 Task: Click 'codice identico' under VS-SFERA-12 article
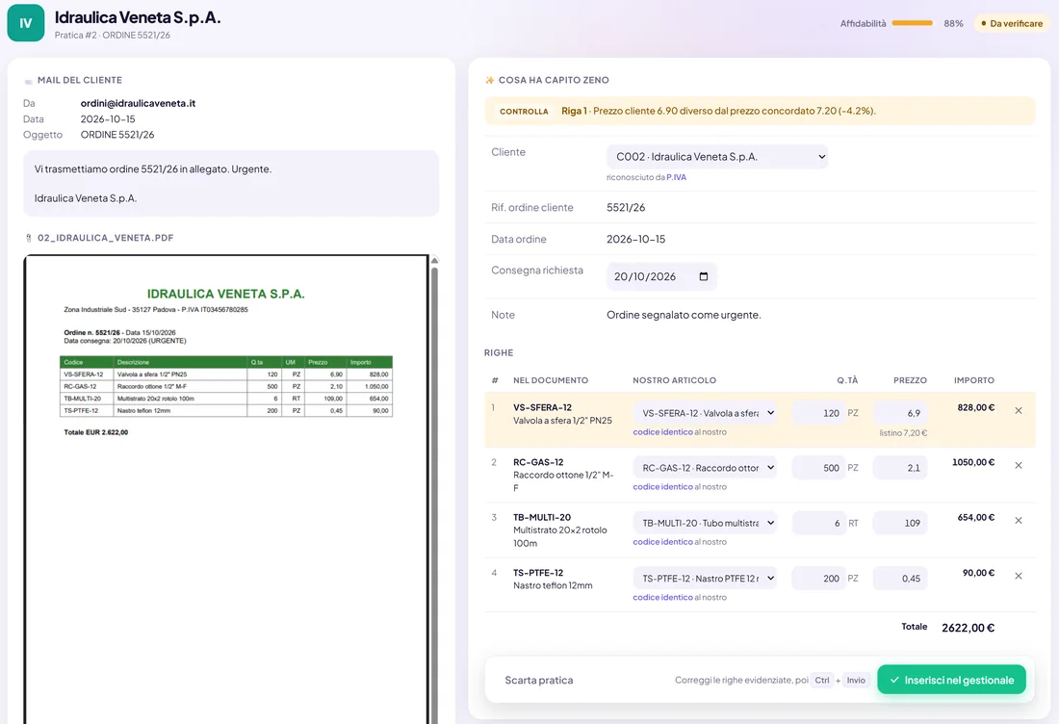pos(662,432)
